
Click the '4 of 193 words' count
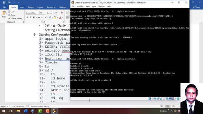click(x=18, y=106)
